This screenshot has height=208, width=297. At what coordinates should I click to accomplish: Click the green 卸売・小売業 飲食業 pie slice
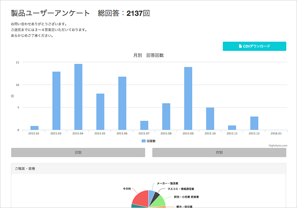[x=159, y=202]
